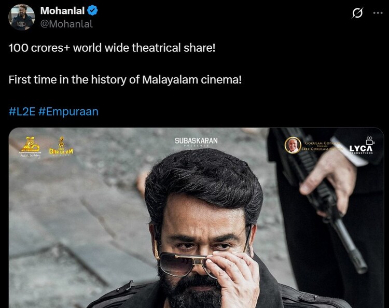Click the LYCA Productions logo
The height and width of the screenshot is (308, 389).
[361, 146]
